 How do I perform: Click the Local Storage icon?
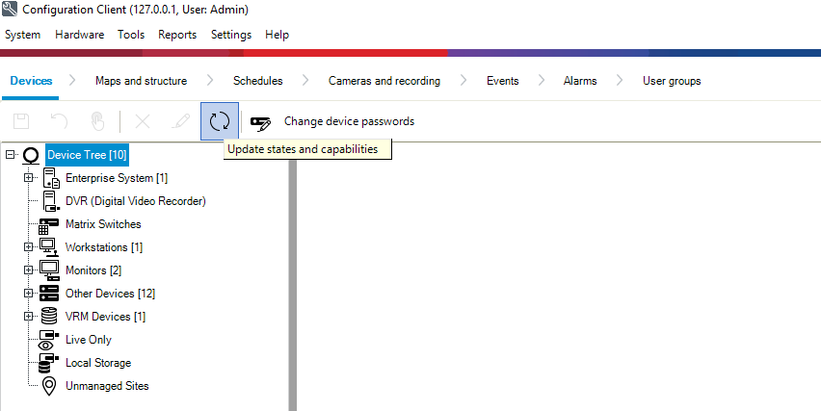point(48,363)
